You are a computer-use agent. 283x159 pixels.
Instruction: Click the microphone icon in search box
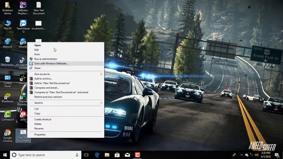pos(77,155)
